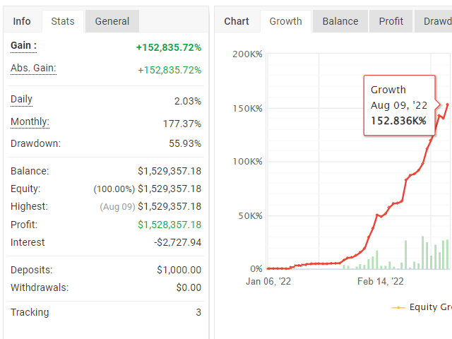The width and height of the screenshot is (452, 339).
Task: Click the red growth line endpoint marker
Action: 447,105
